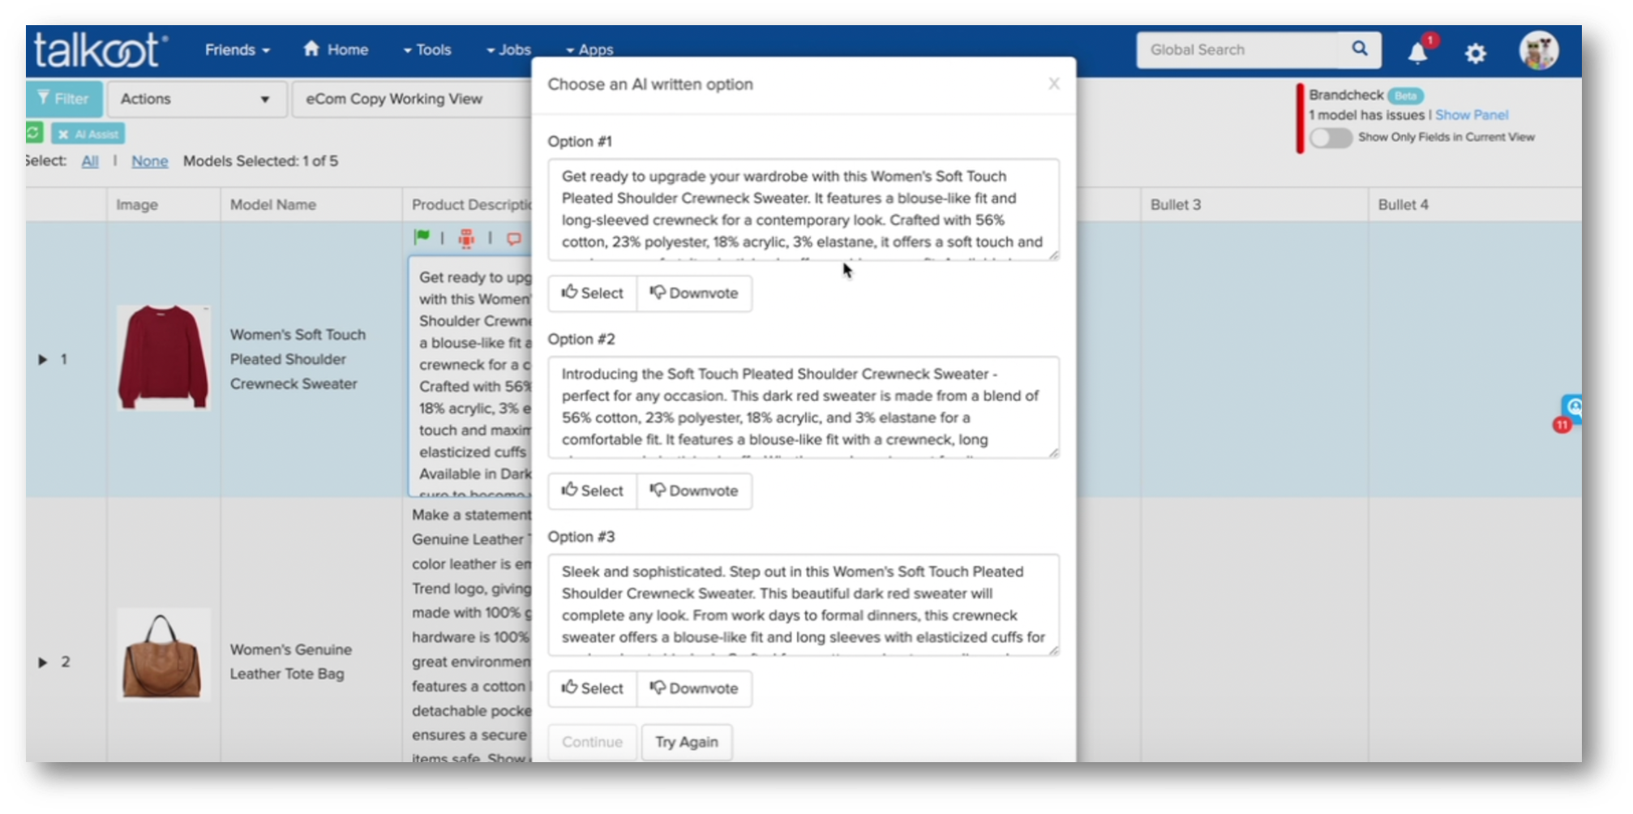
Task: Click Women's Soft Touch Pleated Shoulder model name
Action: tap(298, 359)
